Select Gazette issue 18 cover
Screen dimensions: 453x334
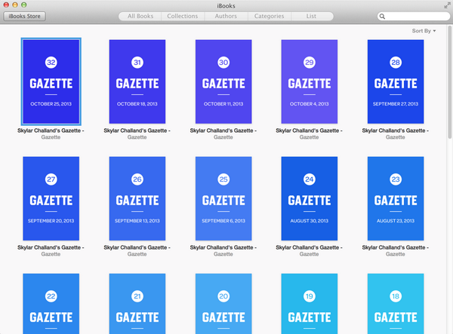coord(396,304)
